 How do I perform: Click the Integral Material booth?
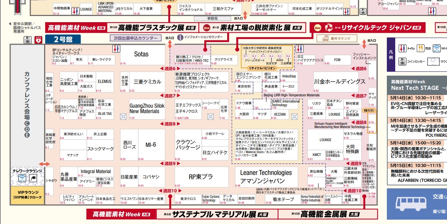(x=96, y=172)
